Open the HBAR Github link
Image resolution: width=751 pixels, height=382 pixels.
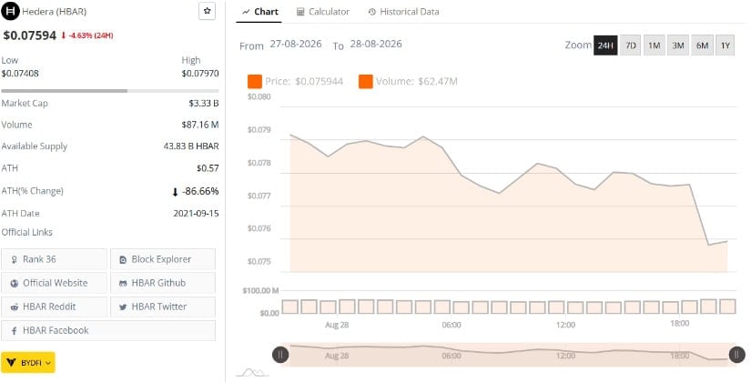(163, 283)
